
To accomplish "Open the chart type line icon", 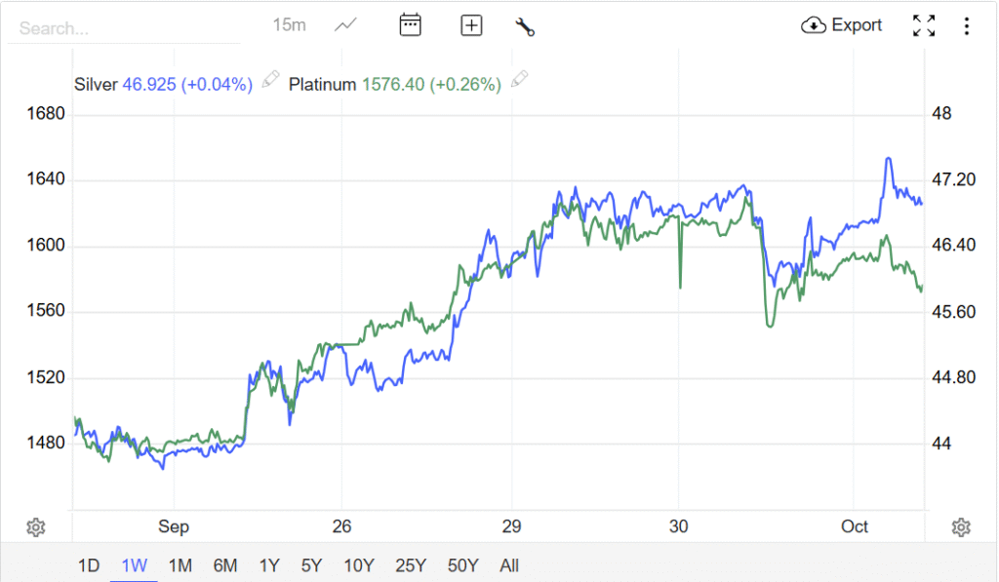I will (345, 25).
